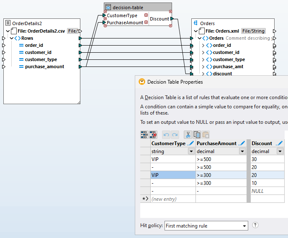Click the pencil icon beside PurchaseAmount header

coord(242,143)
